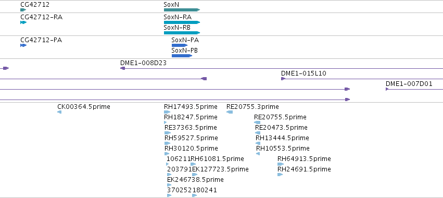Select the SoxN gene arrow glyph
Viewport: 443px width, 198px height.
pyautogui.click(x=182, y=10)
